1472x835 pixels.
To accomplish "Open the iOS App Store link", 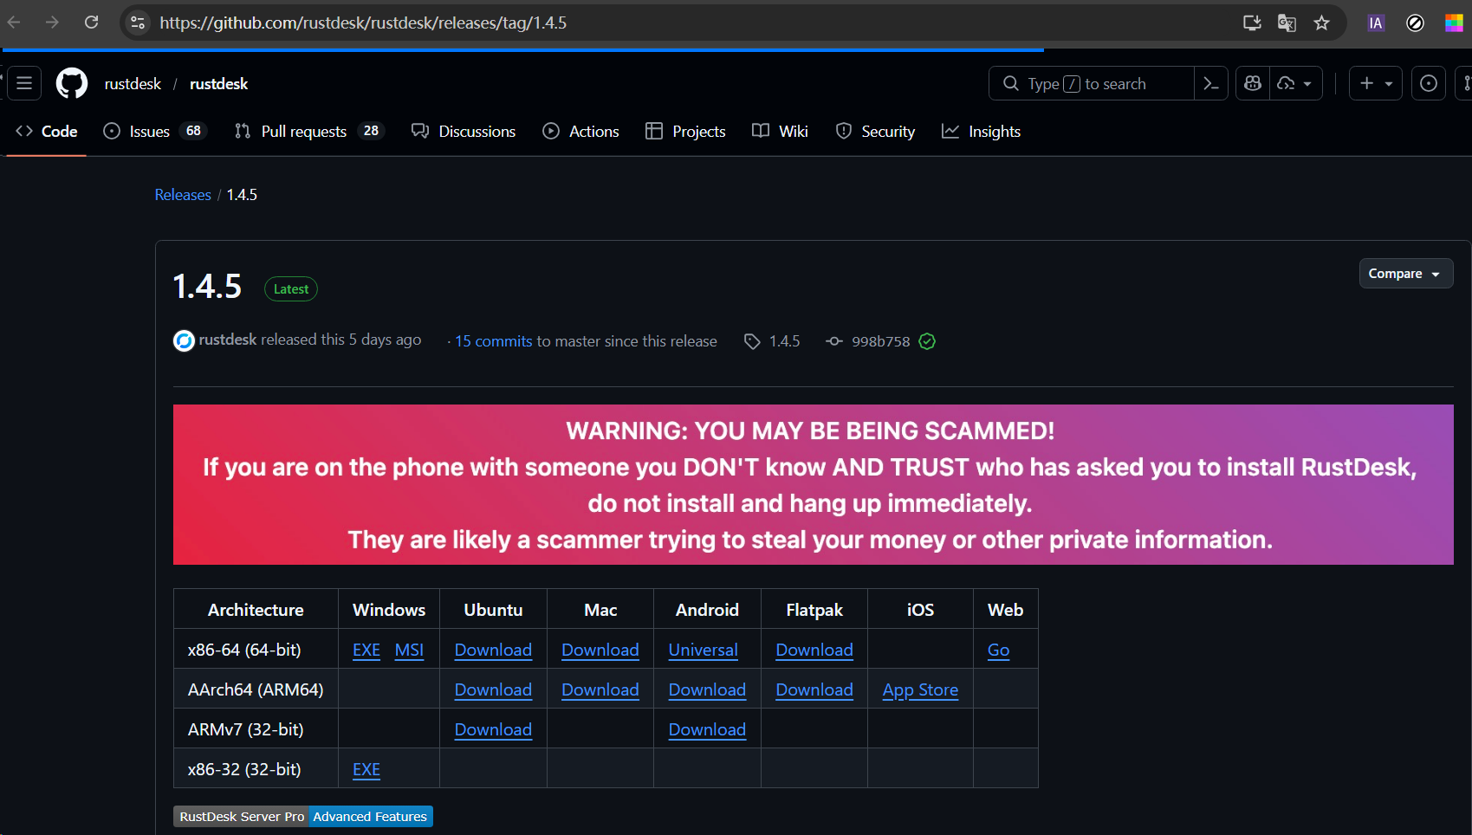I will pyautogui.click(x=920, y=689).
